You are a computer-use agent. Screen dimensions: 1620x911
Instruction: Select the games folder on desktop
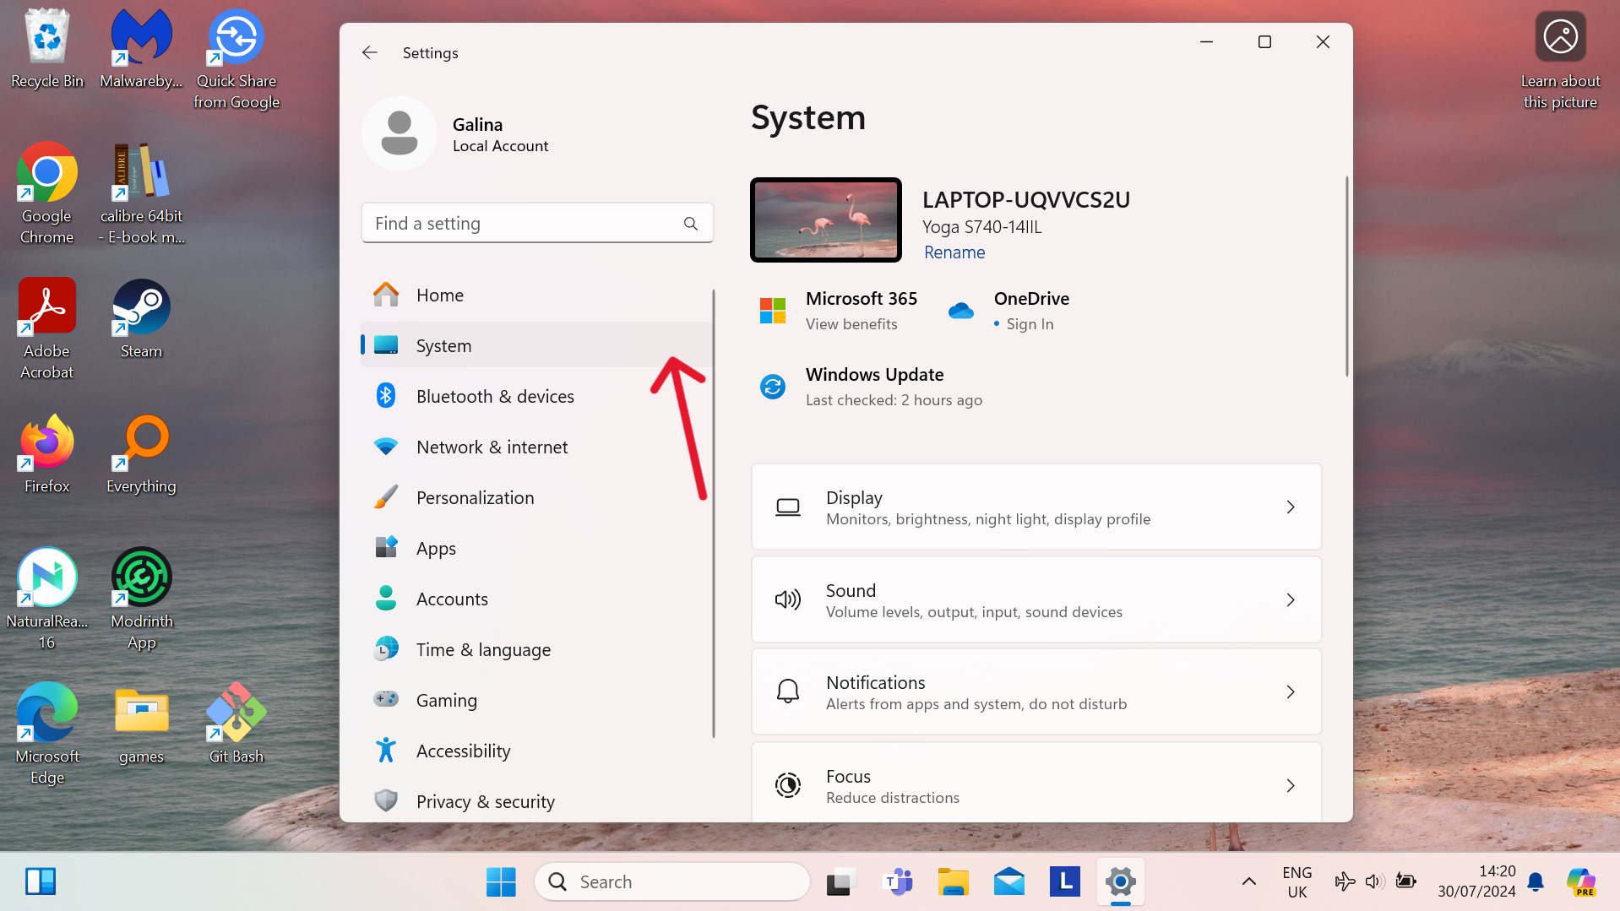[141, 724]
